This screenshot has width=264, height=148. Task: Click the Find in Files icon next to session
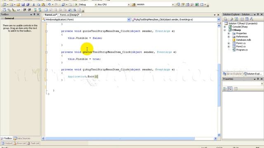click(x=134, y=5)
